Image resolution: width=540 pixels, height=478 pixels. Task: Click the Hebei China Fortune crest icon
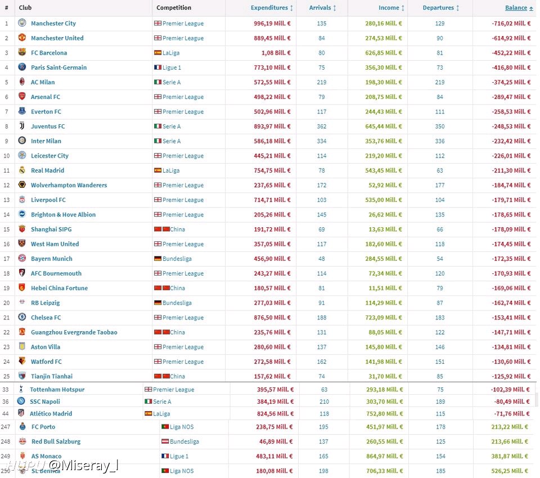[x=22, y=287]
